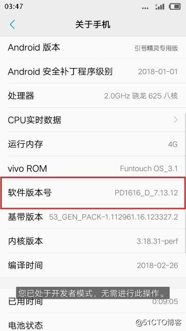
Task: Tap the developer mode toast message
Action: (93, 293)
